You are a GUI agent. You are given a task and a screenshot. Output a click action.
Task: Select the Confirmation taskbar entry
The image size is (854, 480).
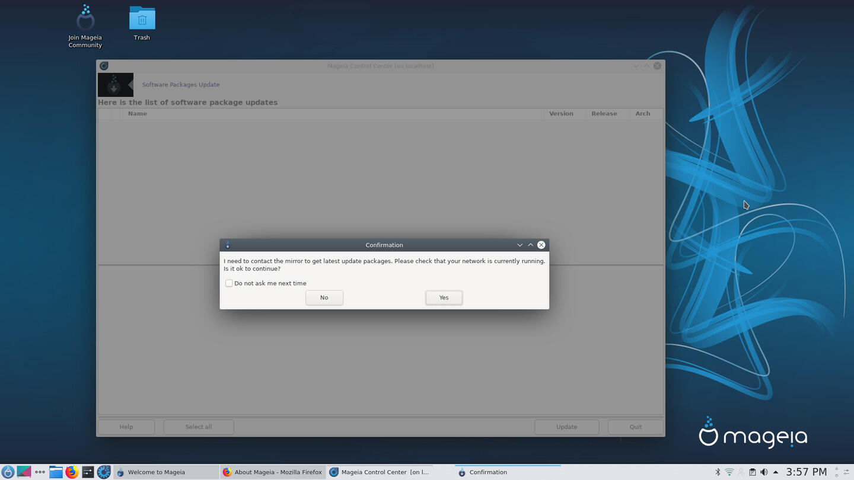(507, 472)
